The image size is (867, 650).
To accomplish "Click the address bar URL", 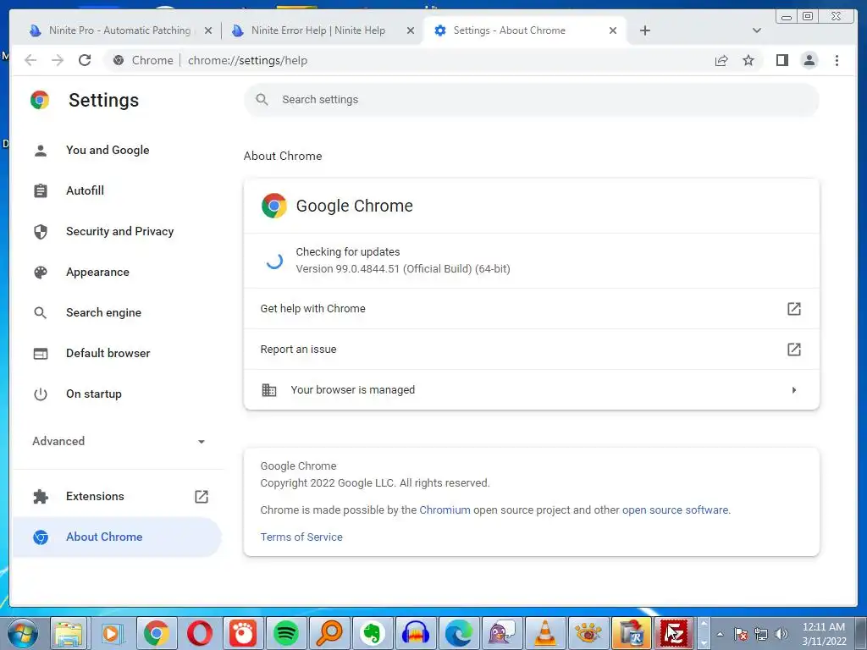I will (x=247, y=60).
